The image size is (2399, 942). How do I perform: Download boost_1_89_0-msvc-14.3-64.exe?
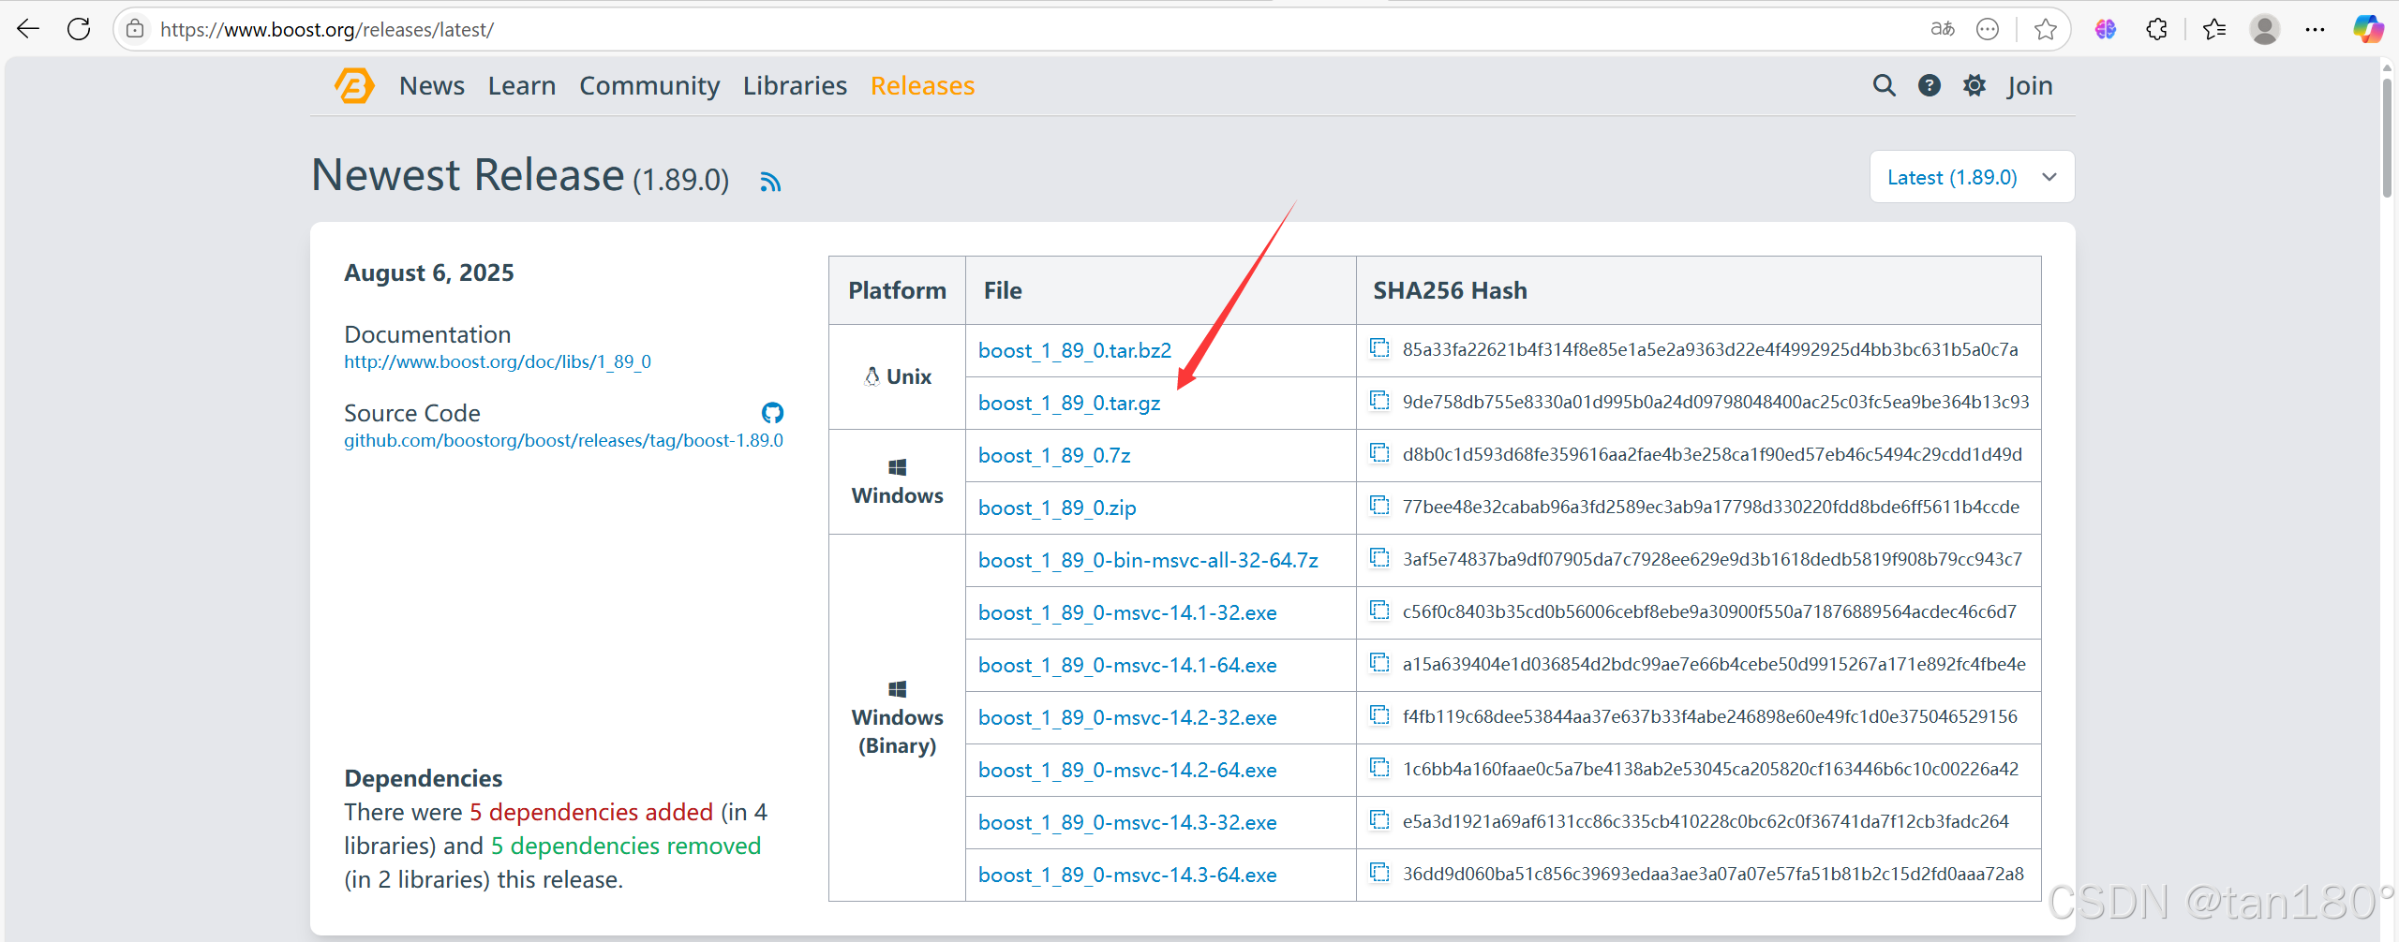pos(1127,875)
